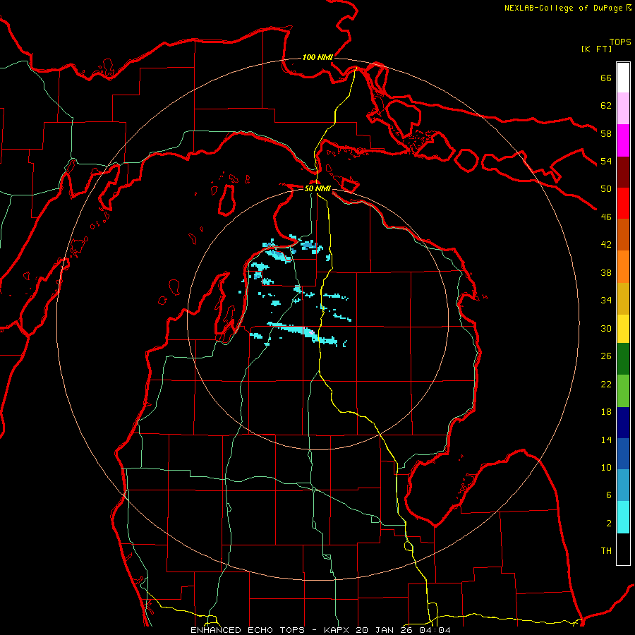Select the 18 legend value
This screenshot has width=635, height=635.
coord(606,412)
